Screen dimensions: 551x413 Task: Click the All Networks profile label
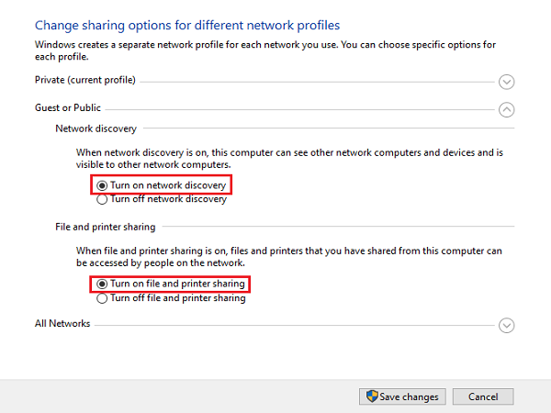pyautogui.click(x=62, y=324)
